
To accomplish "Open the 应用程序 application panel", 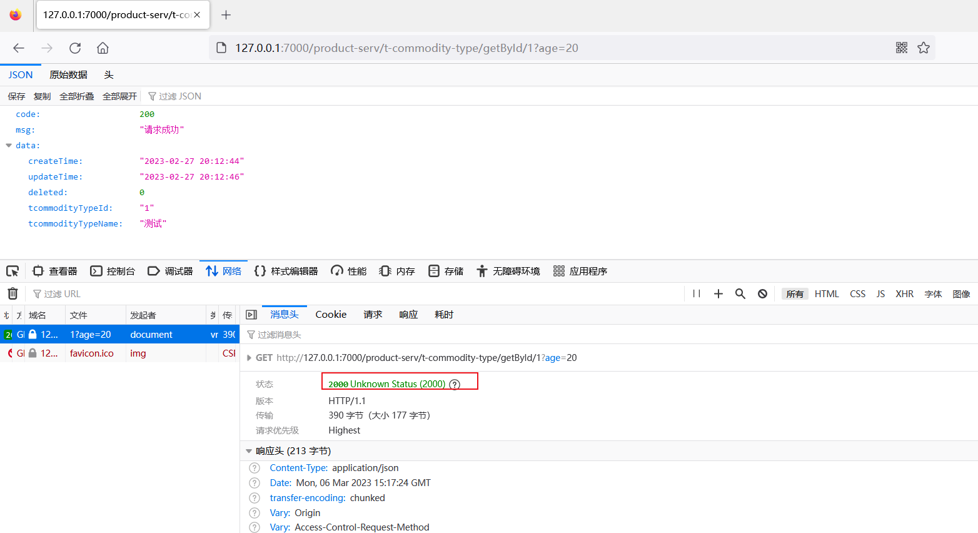I will 580,271.
